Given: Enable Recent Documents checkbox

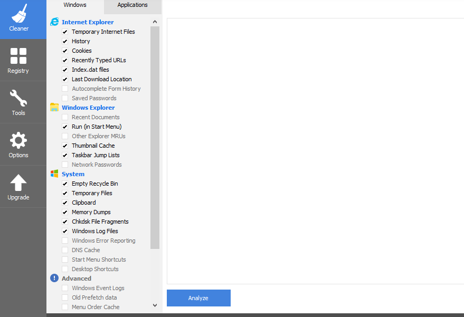Looking at the screenshot, I should coord(65,117).
